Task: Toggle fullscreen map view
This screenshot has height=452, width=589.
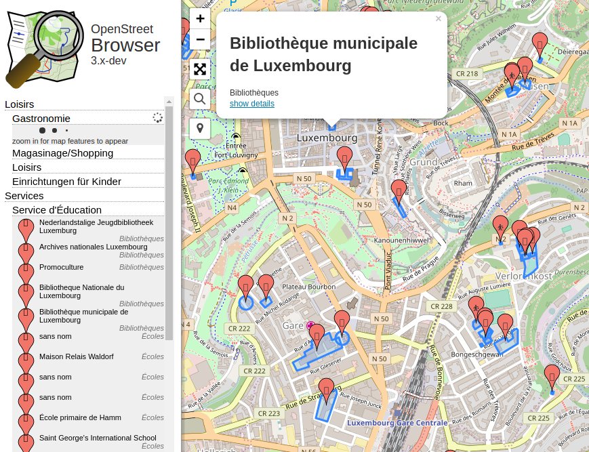Action: click(x=200, y=69)
